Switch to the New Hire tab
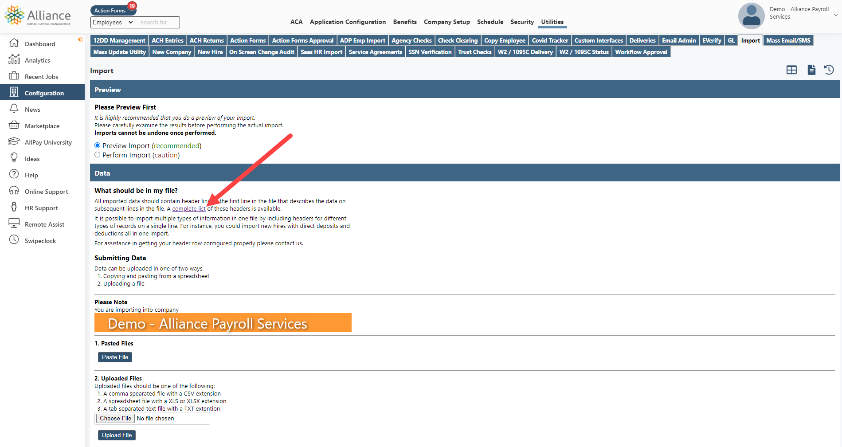The image size is (842, 447). tap(210, 52)
